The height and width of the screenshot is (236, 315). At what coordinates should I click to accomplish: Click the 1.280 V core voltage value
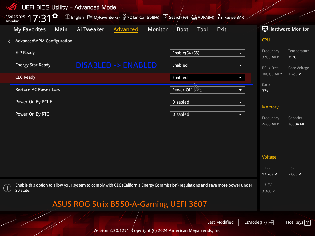(x=294, y=74)
